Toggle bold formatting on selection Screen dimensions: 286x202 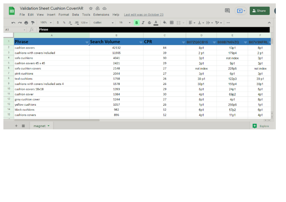pyautogui.click(x=136, y=23)
